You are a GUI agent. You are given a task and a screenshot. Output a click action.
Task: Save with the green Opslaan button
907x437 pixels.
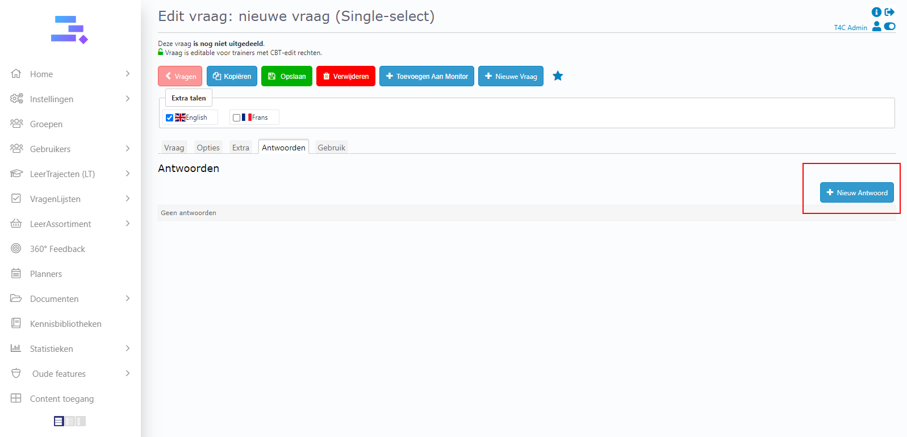[287, 76]
